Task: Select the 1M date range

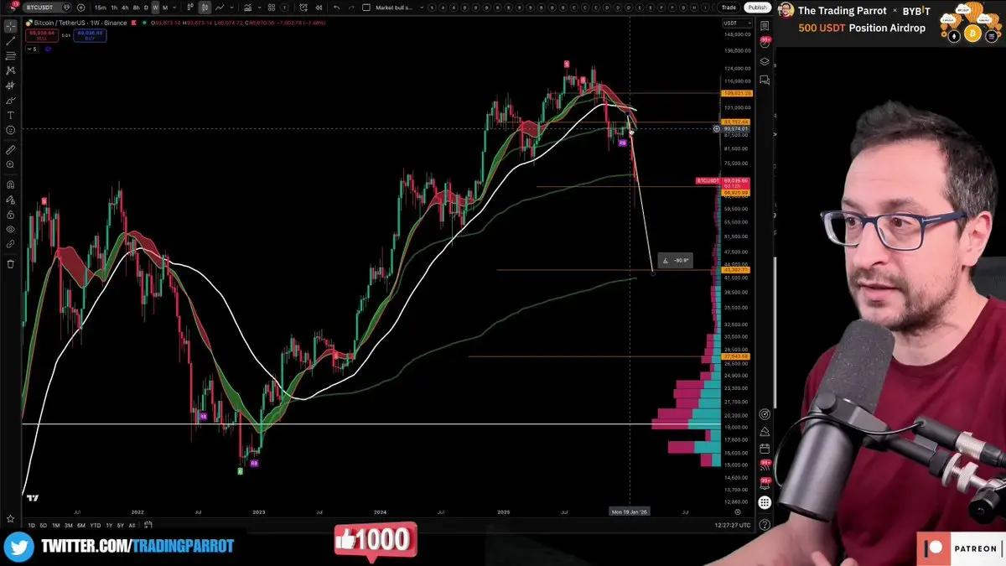Action: (56, 525)
